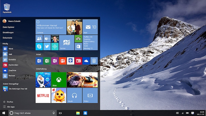
Task: Launch Word tile in Arbeit group
Action: coord(39,61)
